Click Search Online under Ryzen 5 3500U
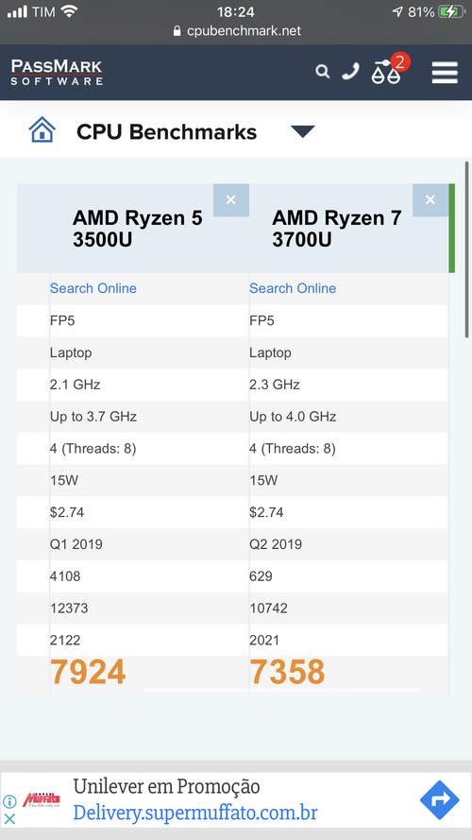The width and height of the screenshot is (472, 840). (93, 288)
